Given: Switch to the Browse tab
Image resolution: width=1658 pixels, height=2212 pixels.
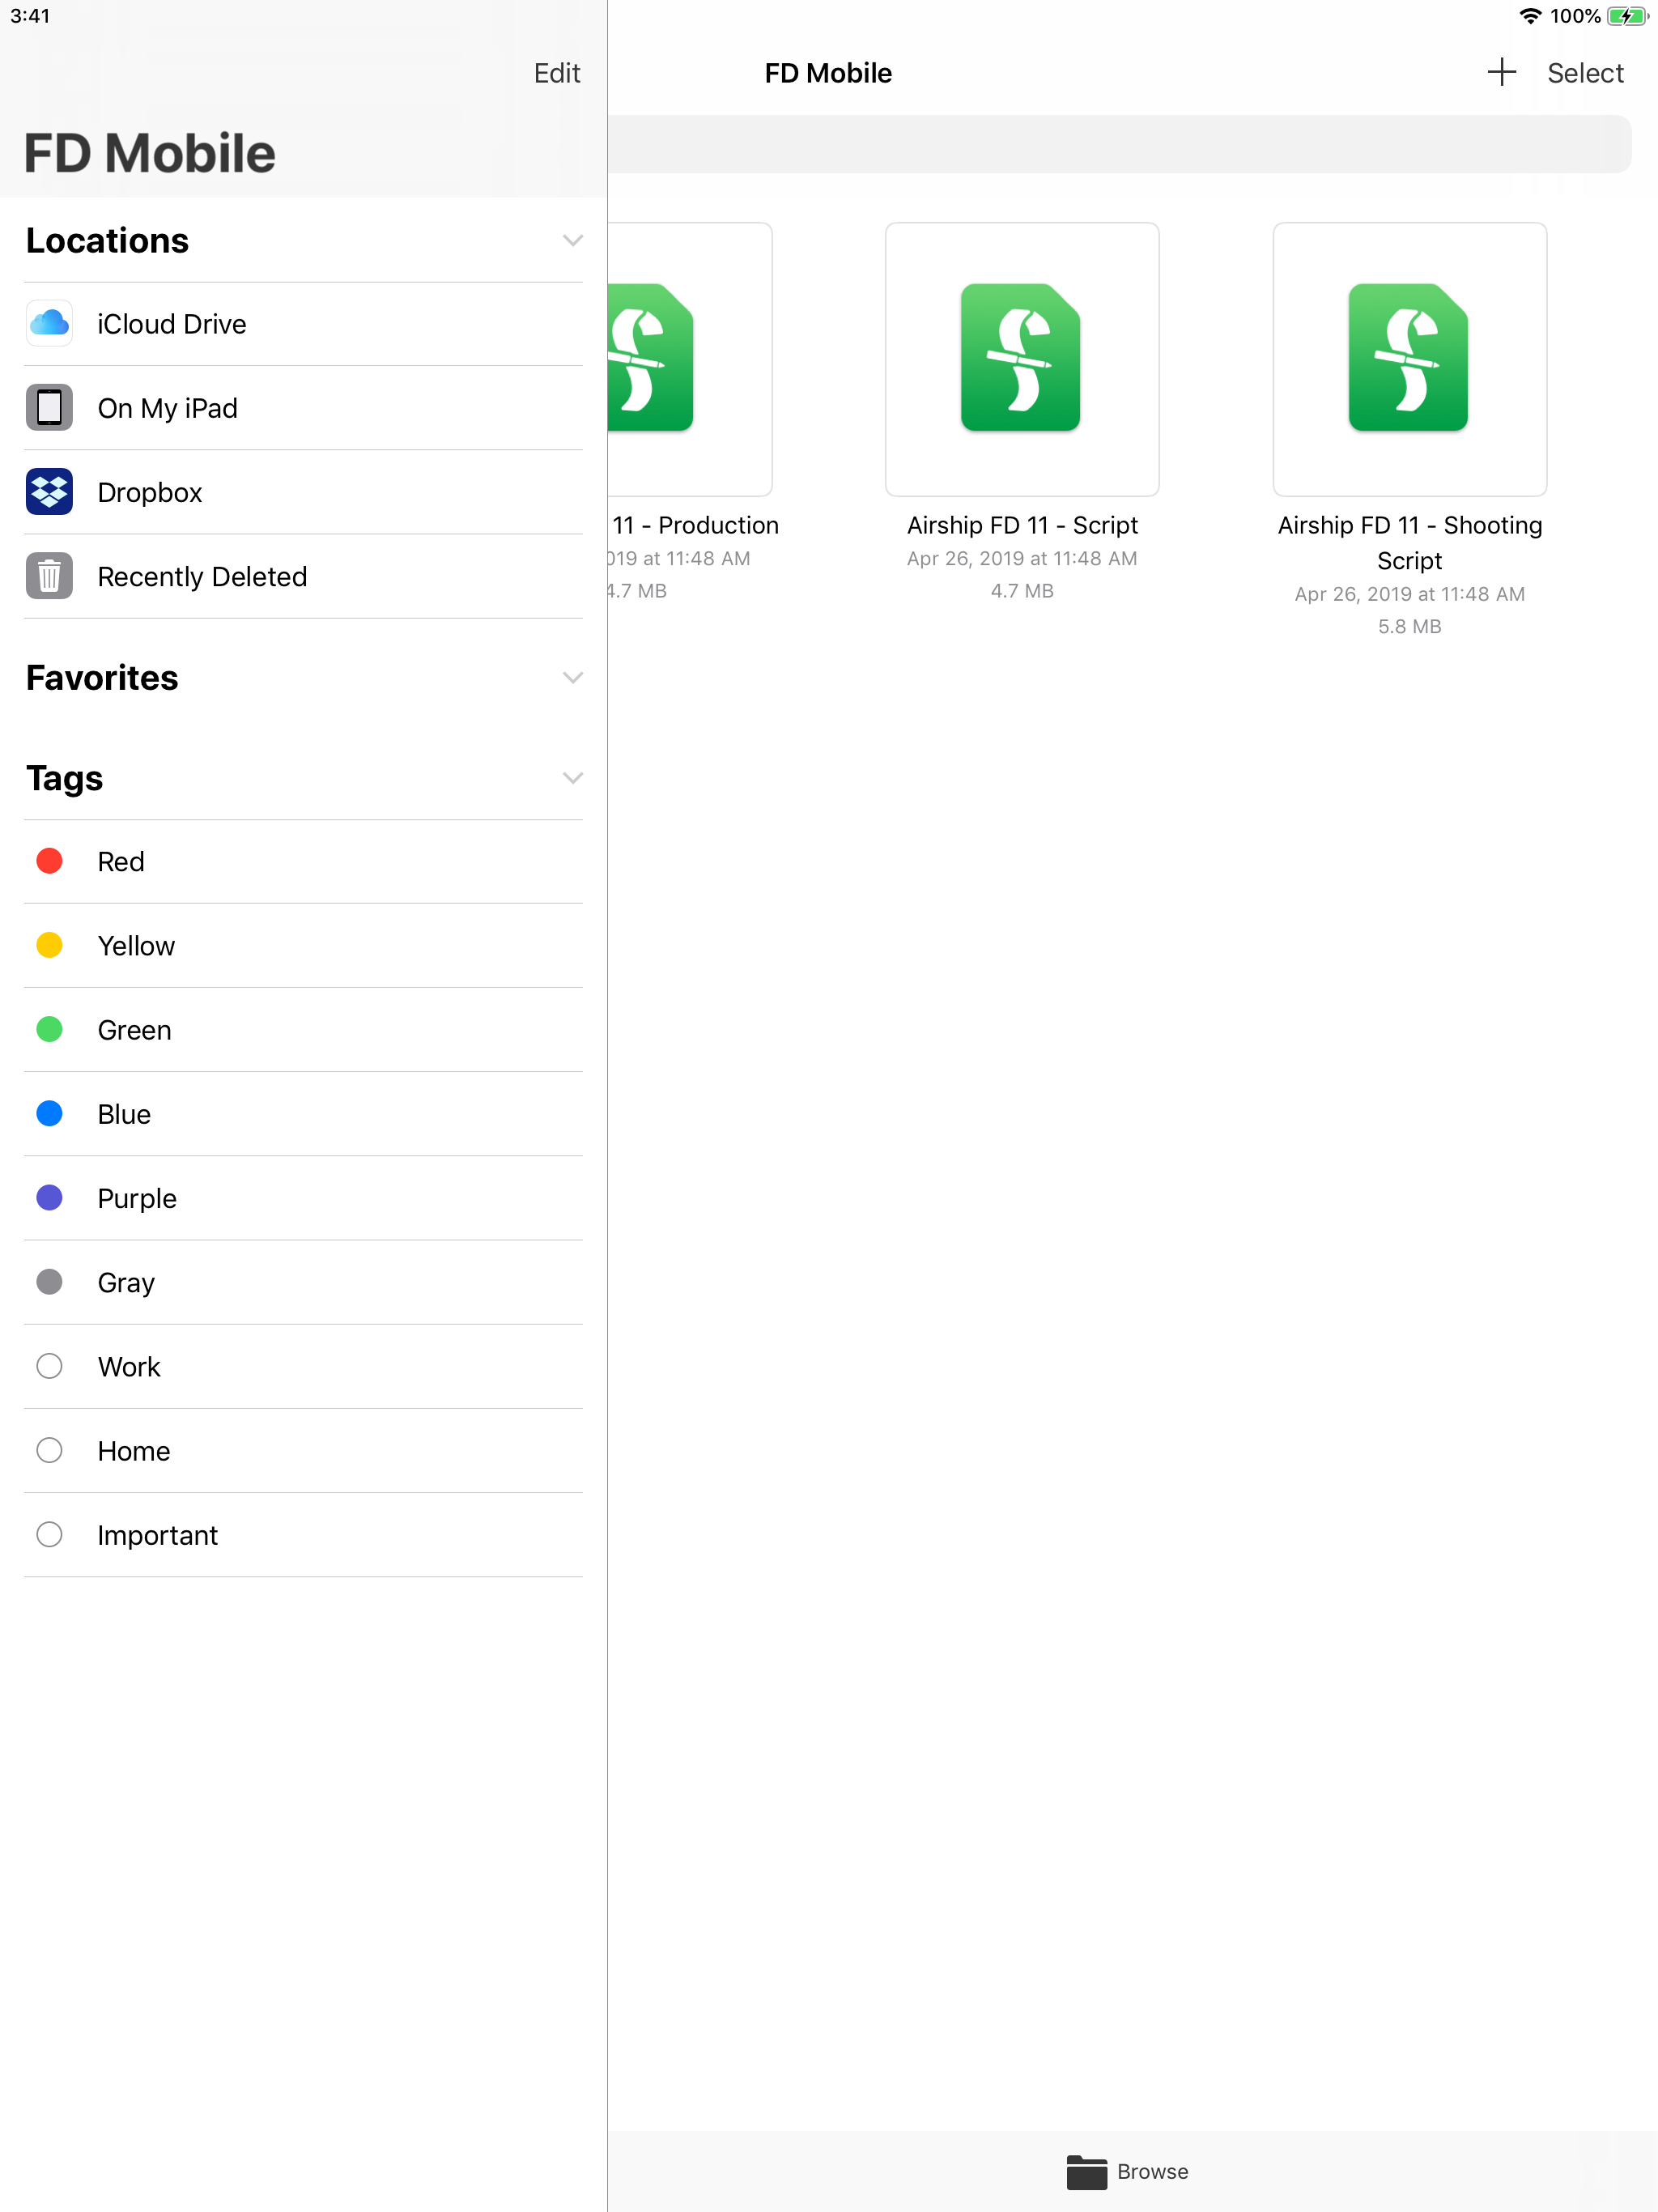Looking at the screenshot, I should pyautogui.click(x=1128, y=2171).
